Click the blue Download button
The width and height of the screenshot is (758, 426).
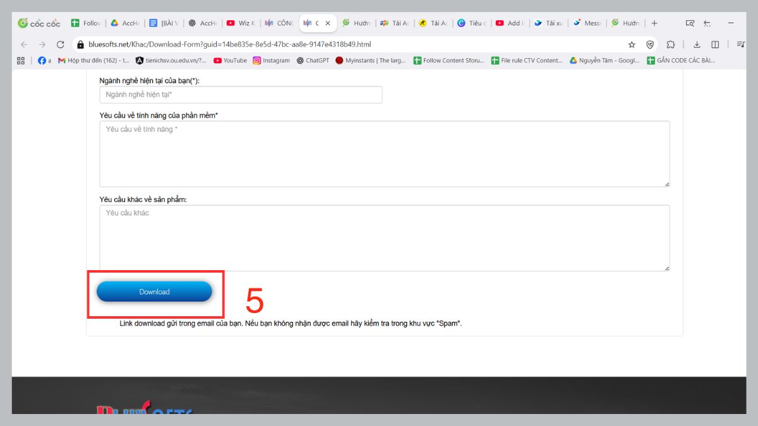(155, 292)
